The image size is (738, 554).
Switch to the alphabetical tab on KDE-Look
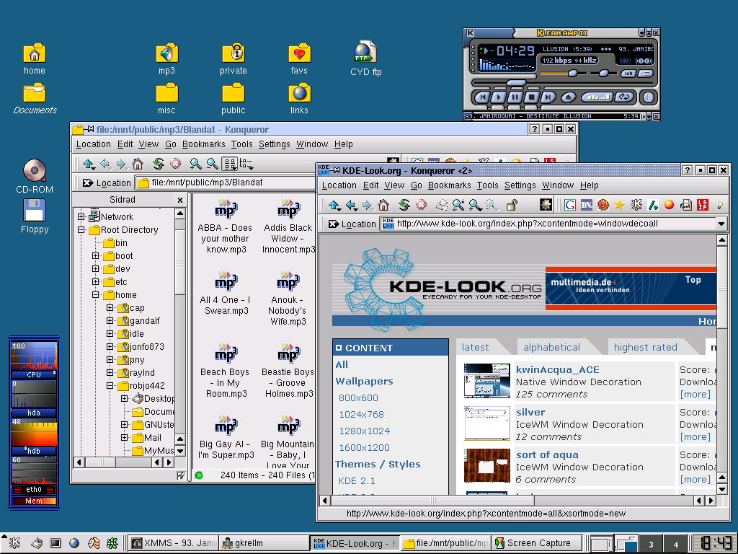tap(551, 347)
